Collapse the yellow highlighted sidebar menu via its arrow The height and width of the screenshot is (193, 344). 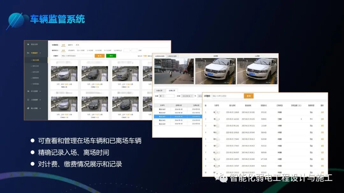click(x=40, y=53)
